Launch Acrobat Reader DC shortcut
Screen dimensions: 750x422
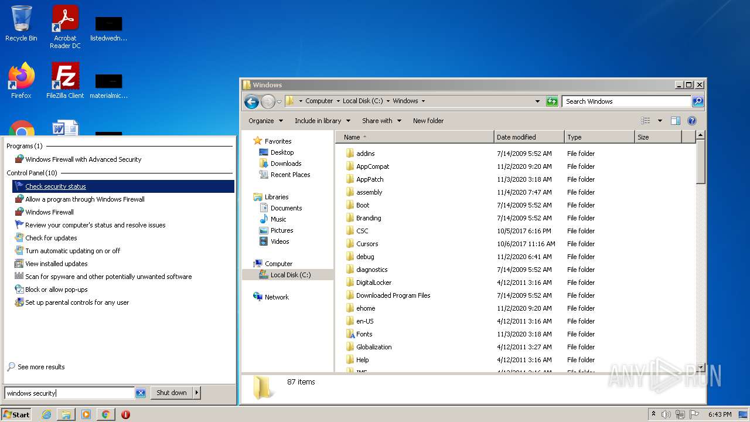point(65,26)
